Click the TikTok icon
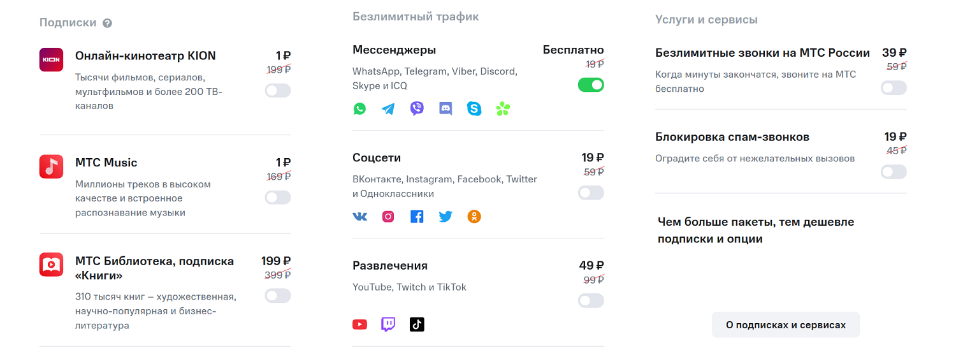 coord(417,324)
